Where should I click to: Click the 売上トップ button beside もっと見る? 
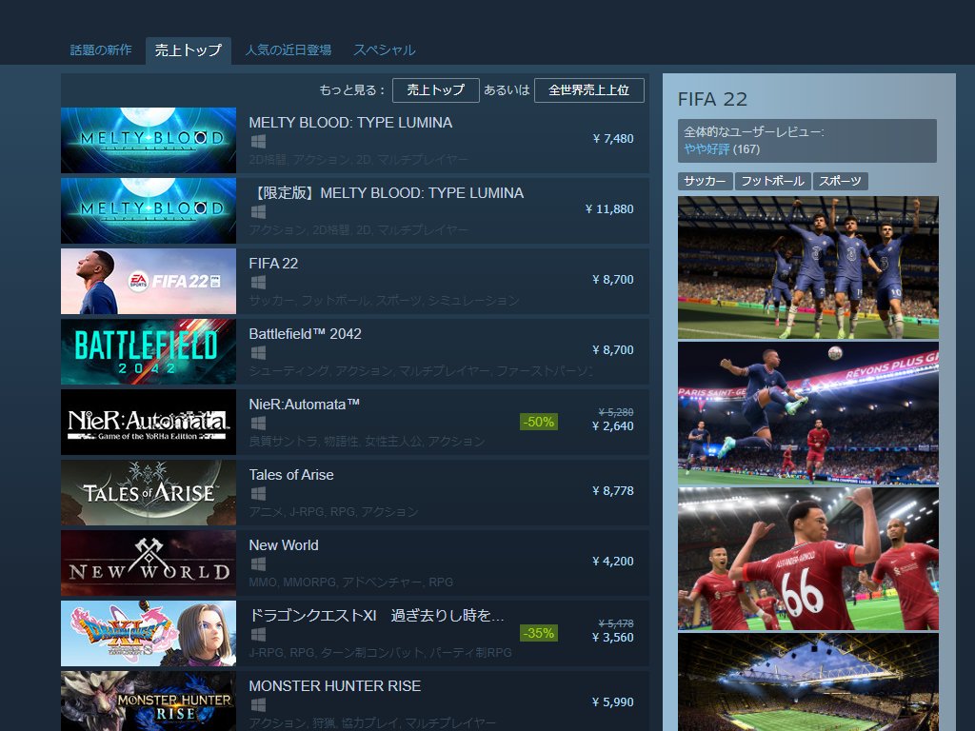pos(435,90)
